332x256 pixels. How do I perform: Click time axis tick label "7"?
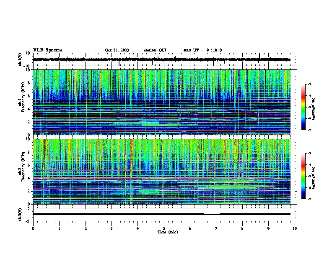(216, 228)
